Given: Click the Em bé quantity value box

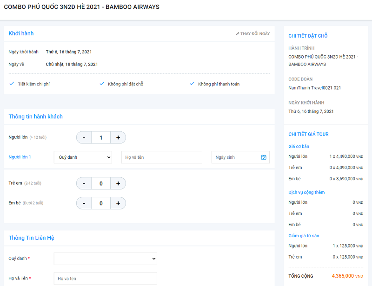Looking at the screenshot, I should tap(101, 203).
